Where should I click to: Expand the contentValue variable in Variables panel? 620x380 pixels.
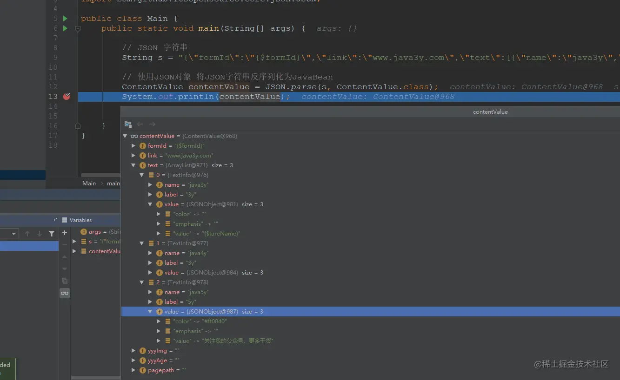[74, 251]
